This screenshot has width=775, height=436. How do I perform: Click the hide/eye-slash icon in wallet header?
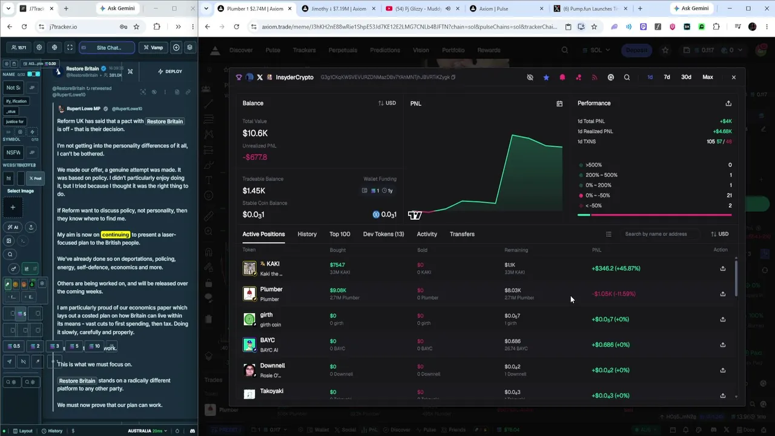pos(530,78)
